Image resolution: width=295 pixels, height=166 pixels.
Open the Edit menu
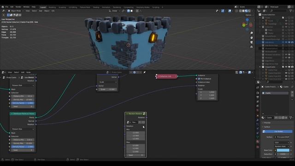click(x=12, y=7)
